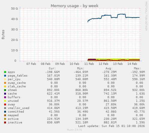Click the '10 Feb' x-axis date label
149x133 pixels.
click(x=74, y=64)
